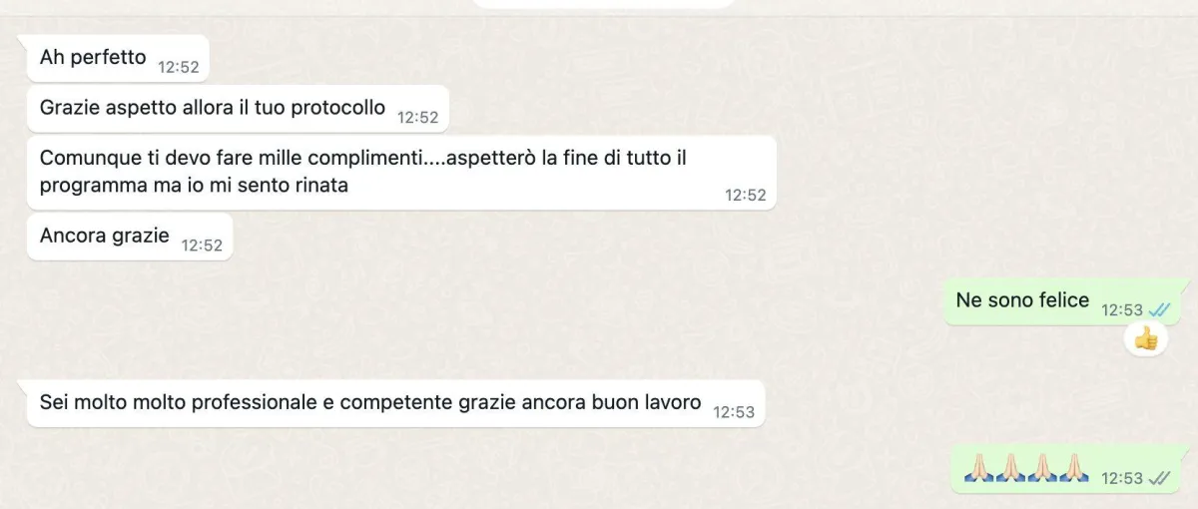1198x509 pixels.
Task: Select the Ah perfetto message text
Action: (x=93, y=58)
